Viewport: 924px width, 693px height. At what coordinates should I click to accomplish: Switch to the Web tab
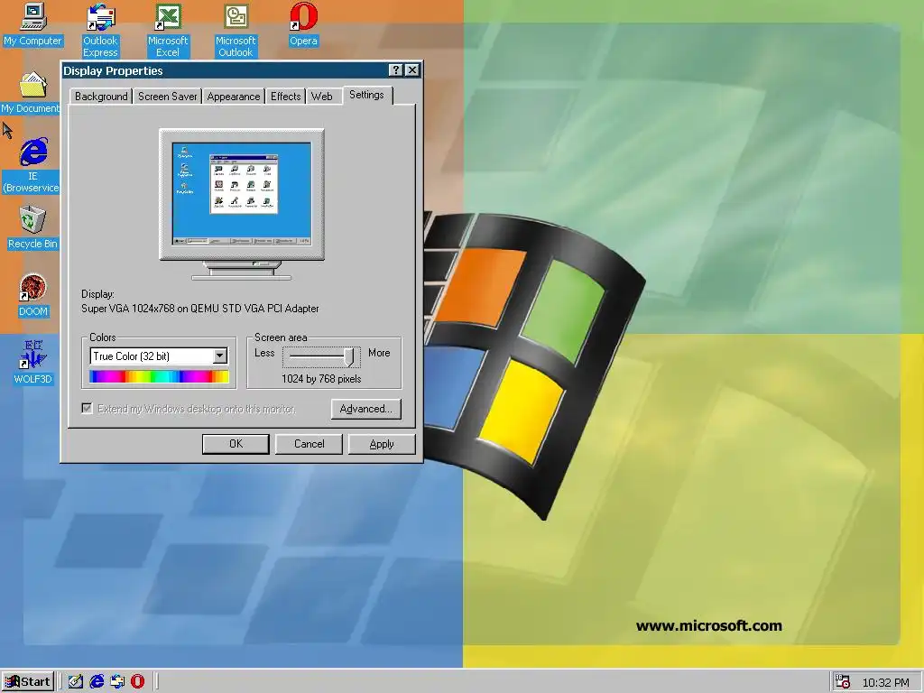coord(322,97)
